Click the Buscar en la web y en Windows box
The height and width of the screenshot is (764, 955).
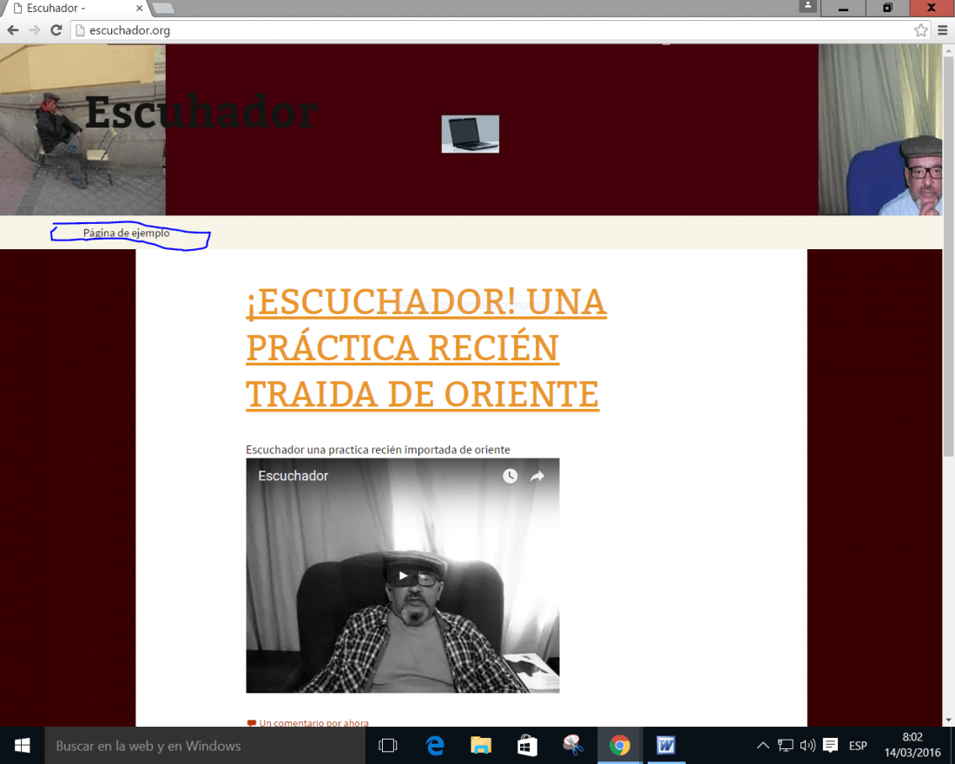point(205,746)
